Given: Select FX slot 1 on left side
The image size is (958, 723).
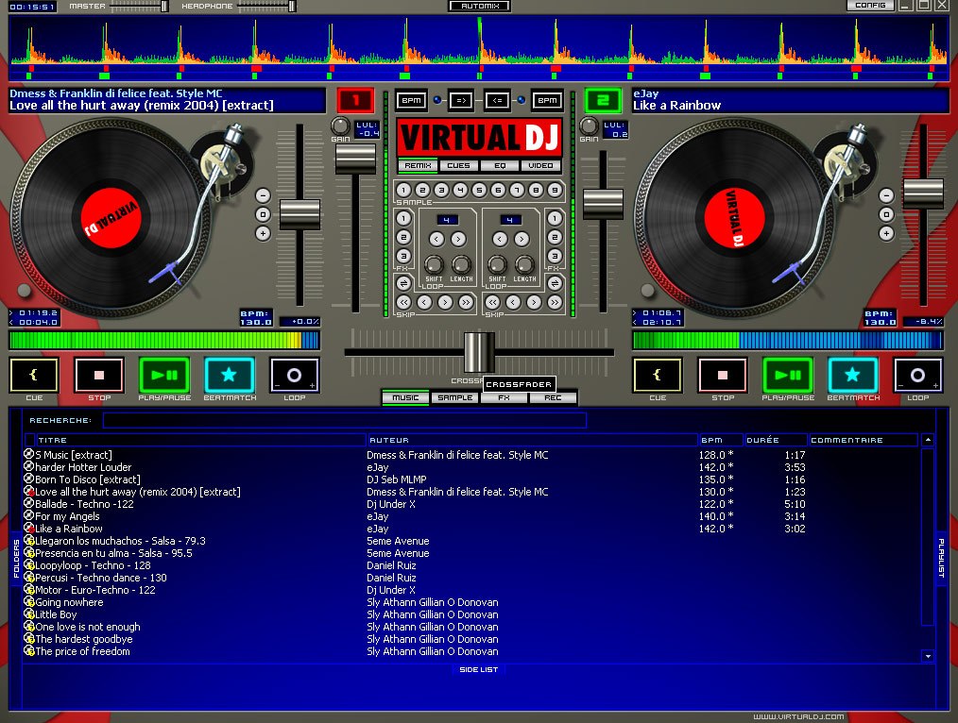Looking at the screenshot, I should [x=404, y=219].
